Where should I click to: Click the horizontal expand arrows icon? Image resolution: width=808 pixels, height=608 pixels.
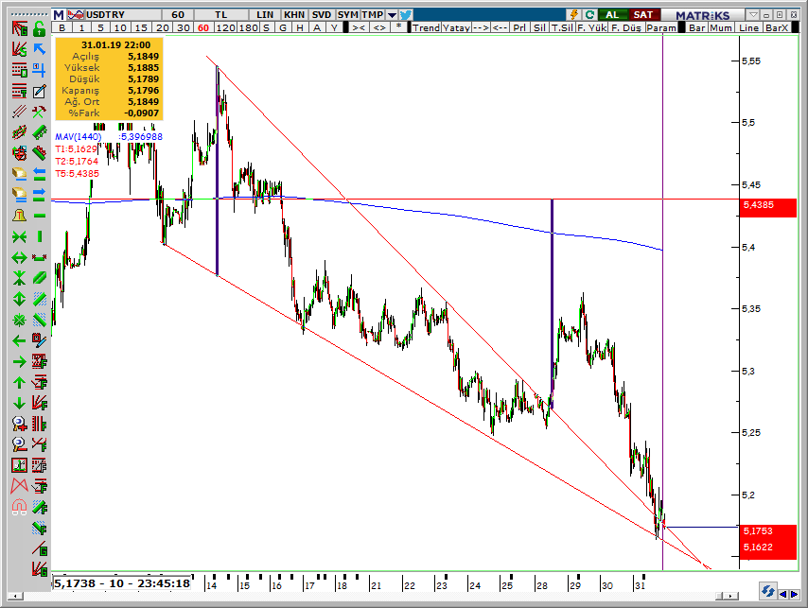(19, 257)
